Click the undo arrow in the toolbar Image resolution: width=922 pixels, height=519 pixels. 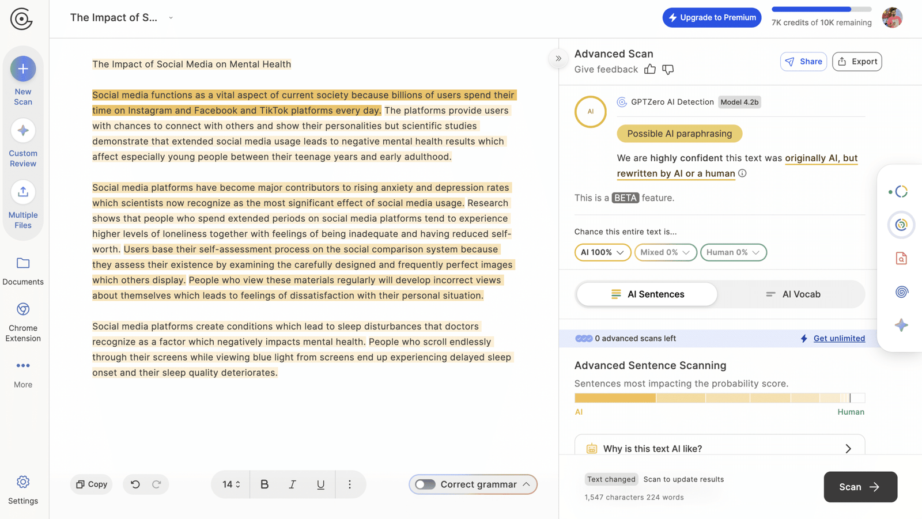[x=135, y=484]
